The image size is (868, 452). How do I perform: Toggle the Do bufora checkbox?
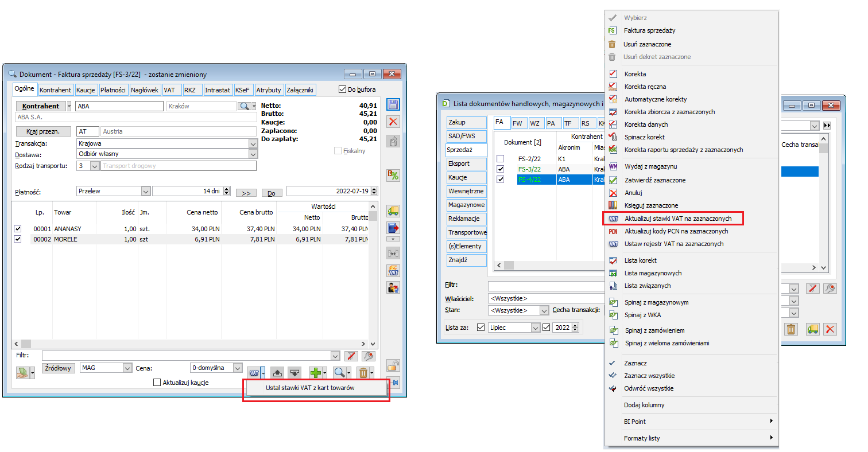(x=343, y=89)
